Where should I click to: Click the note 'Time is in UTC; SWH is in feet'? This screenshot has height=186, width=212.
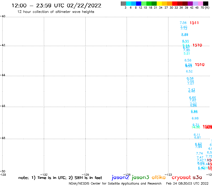[x=60, y=178]
